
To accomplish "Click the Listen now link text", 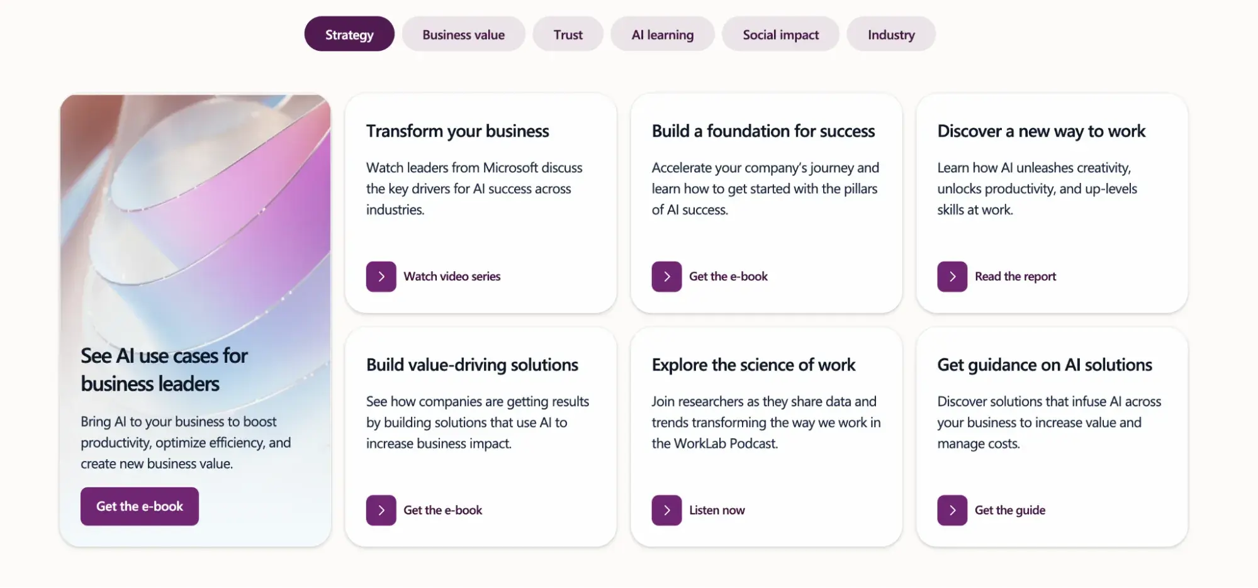I will click(x=717, y=510).
